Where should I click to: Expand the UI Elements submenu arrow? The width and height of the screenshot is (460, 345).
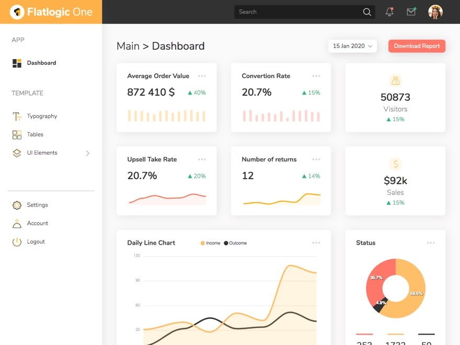87,153
